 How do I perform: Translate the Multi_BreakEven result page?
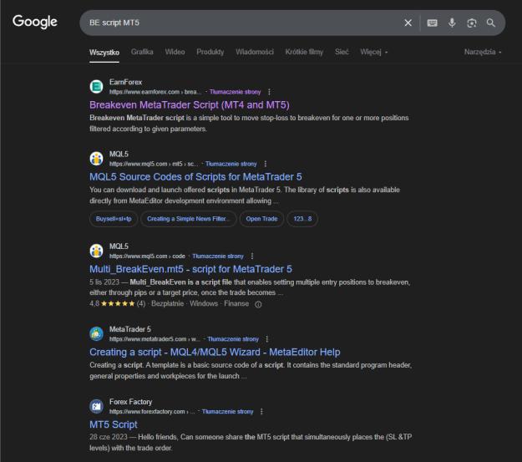click(x=218, y=256)
